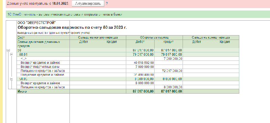Click the Итого total row label
Viewport: 270px width, 123px height.
[x=22, y=92]
